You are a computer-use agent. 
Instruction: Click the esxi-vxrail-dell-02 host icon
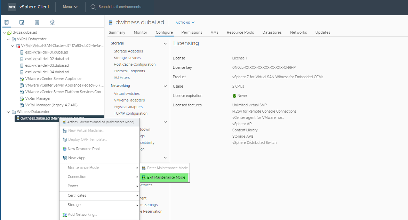(22, 59)
